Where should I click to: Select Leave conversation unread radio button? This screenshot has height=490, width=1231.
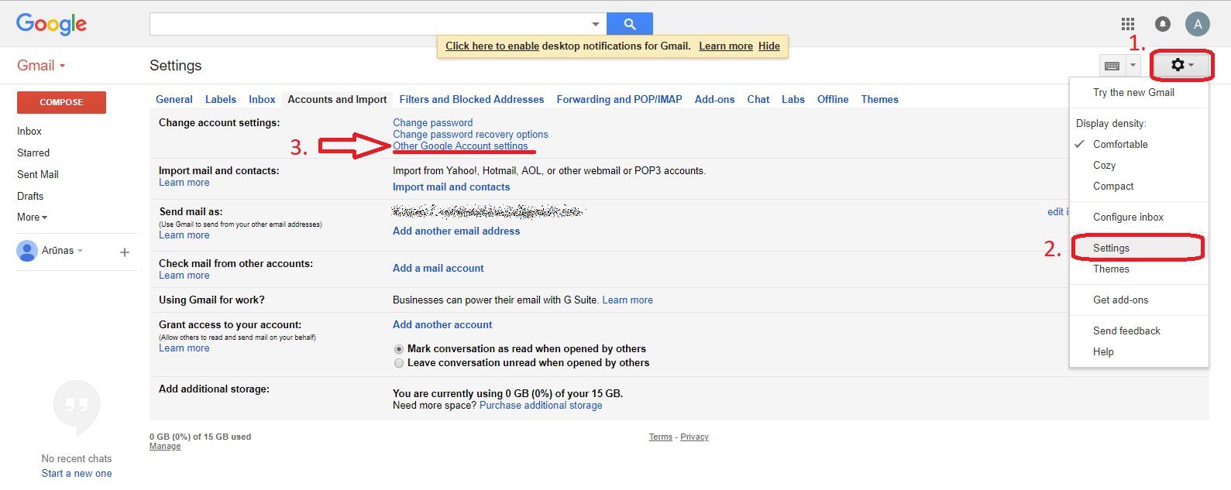(399, 363)
